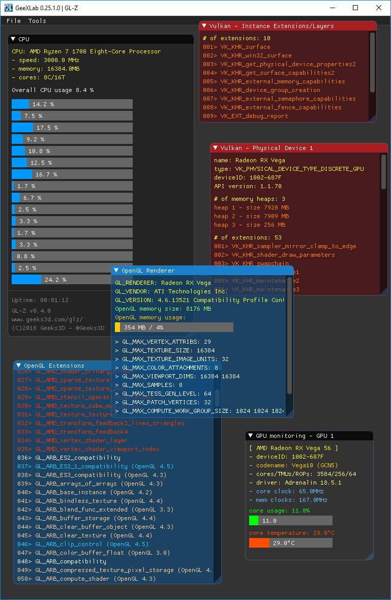Screen dimensions: 391x600
Task: Click the 354 MB / 4% memory usage bar
Action: click(174, 327)
